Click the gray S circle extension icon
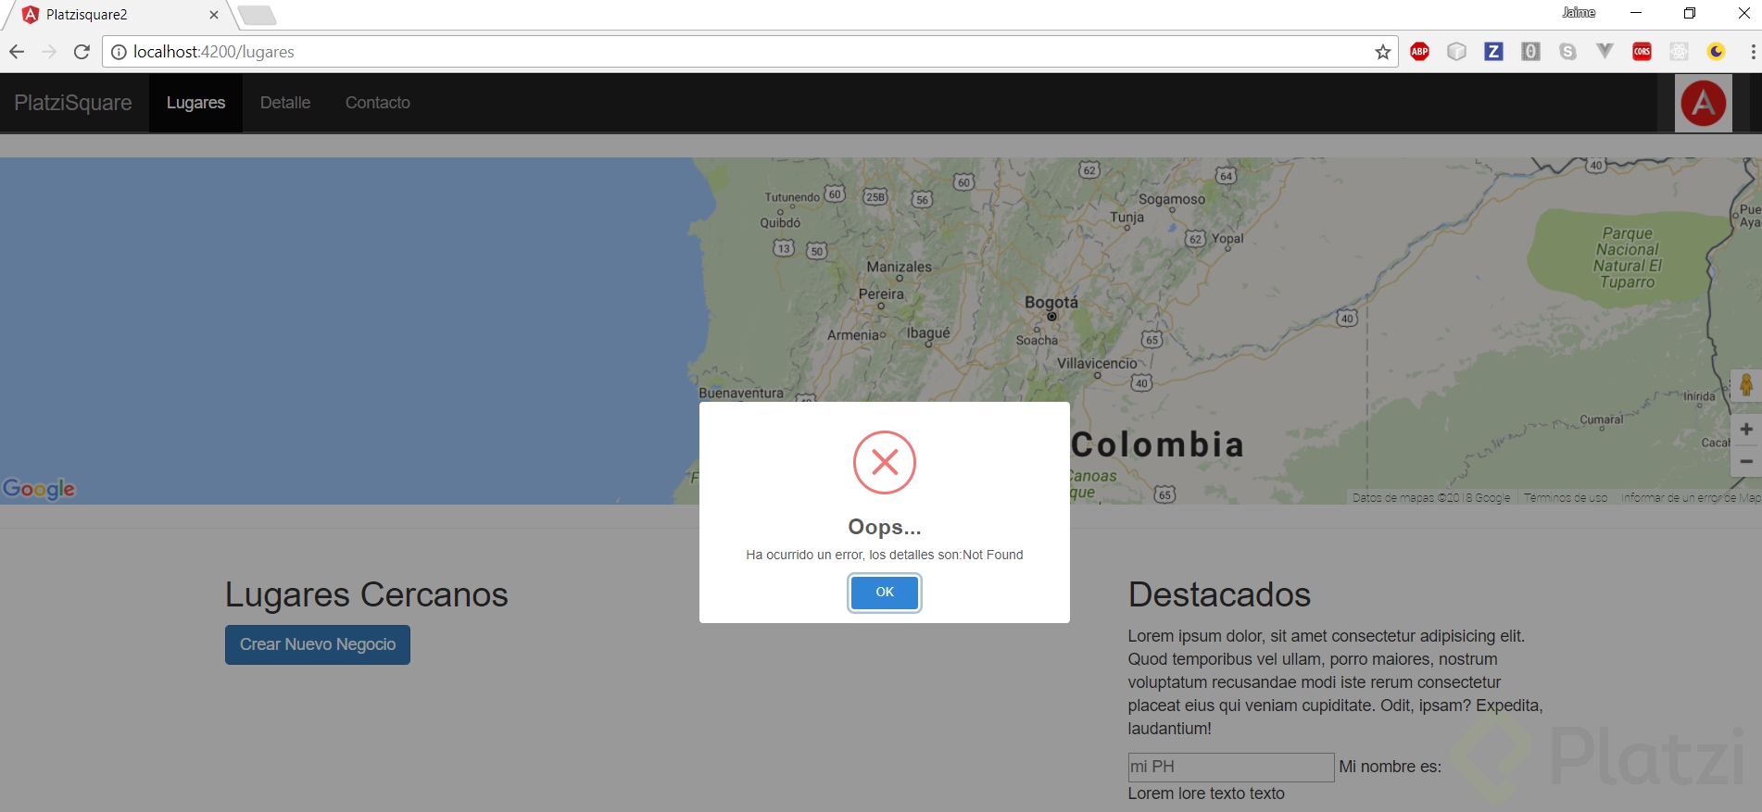 1567,52
